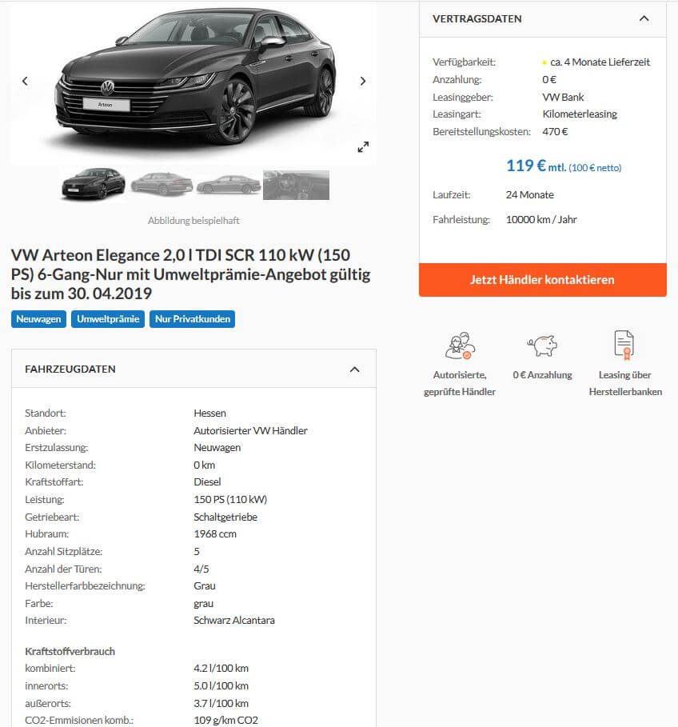Select the second car thumbnail
The image size is (678, 727).
pyautogui.click(x=162, y=184)
